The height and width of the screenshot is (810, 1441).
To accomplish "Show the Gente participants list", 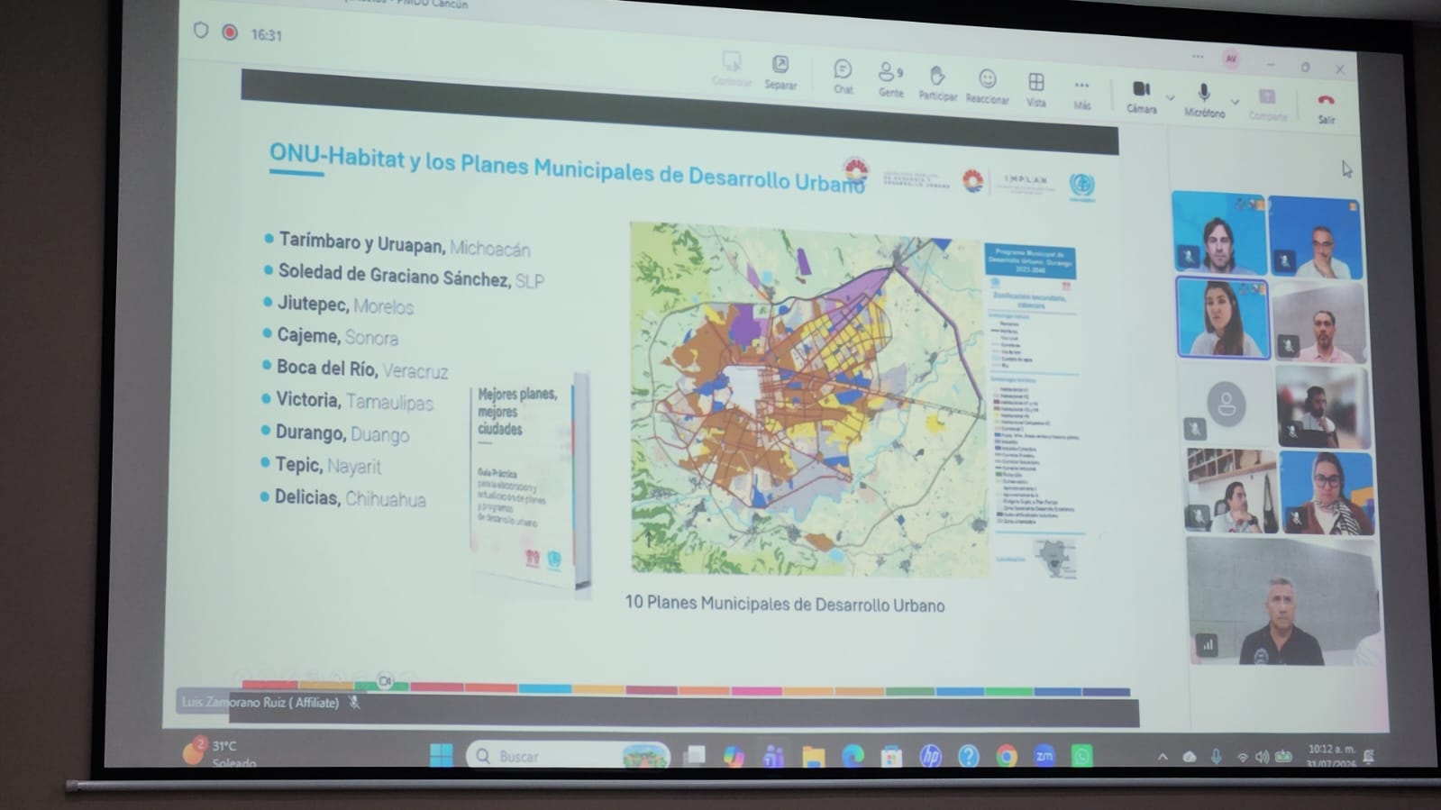I will [890, 78].
